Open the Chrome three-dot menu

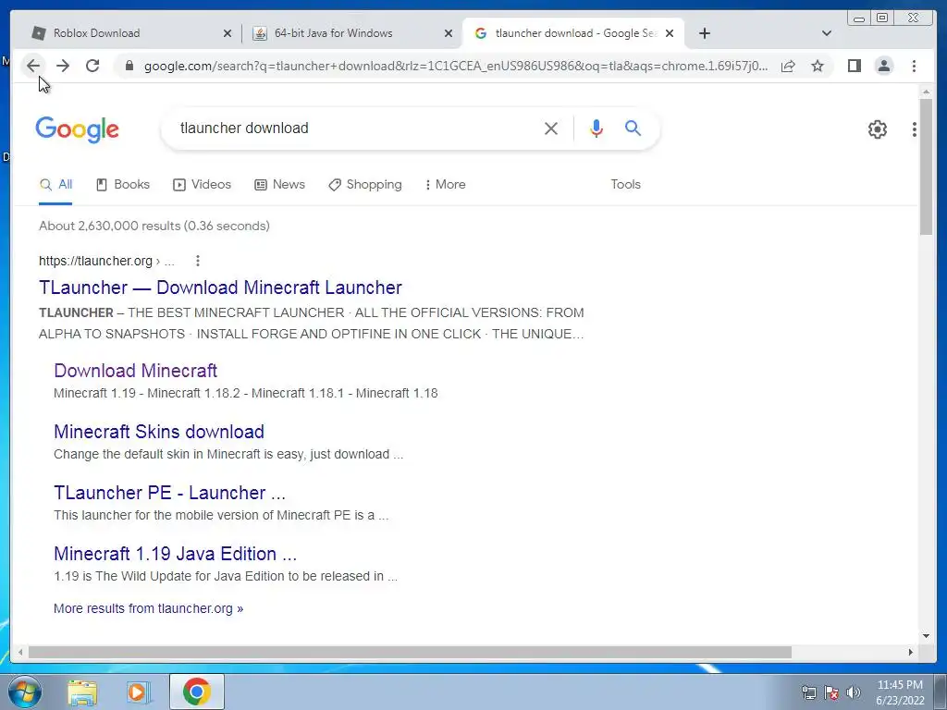(x=914, y=66)
